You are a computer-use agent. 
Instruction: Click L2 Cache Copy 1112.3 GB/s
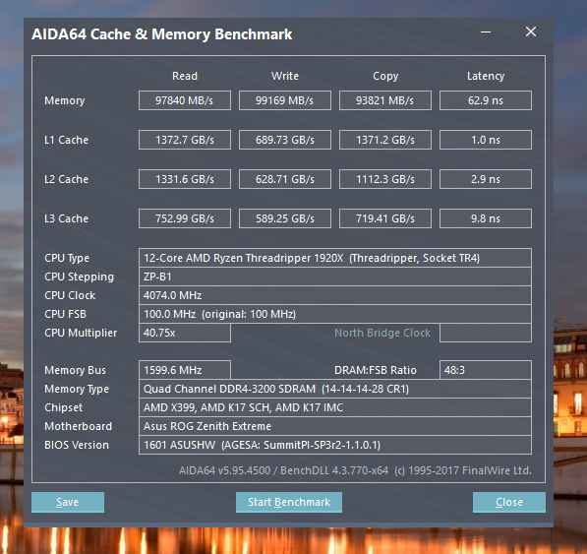click(385, 179)
